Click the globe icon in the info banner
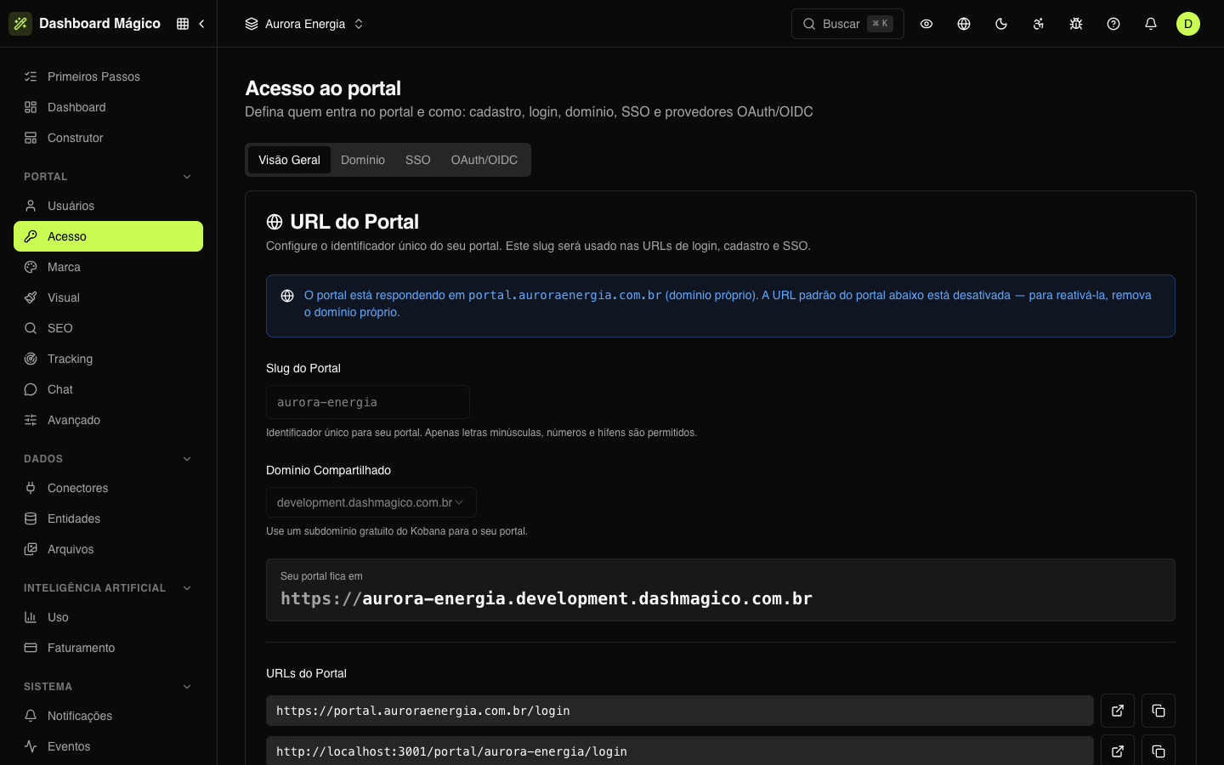The image size is (1224, 765). (x=287, y=296)
